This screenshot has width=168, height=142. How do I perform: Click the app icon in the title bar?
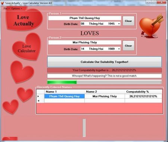[x=2, y=3]
